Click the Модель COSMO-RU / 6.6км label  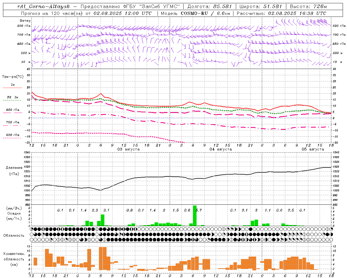(195, 13)
